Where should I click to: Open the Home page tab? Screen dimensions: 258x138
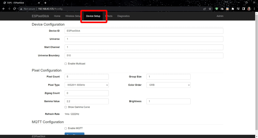point(57,16)
